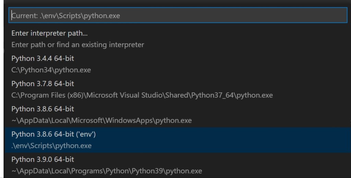The height and width of the screenshot is (178, 351).
Task: Click the Visual Studio Shared Python37_64 path
Action: pos(142,95)
